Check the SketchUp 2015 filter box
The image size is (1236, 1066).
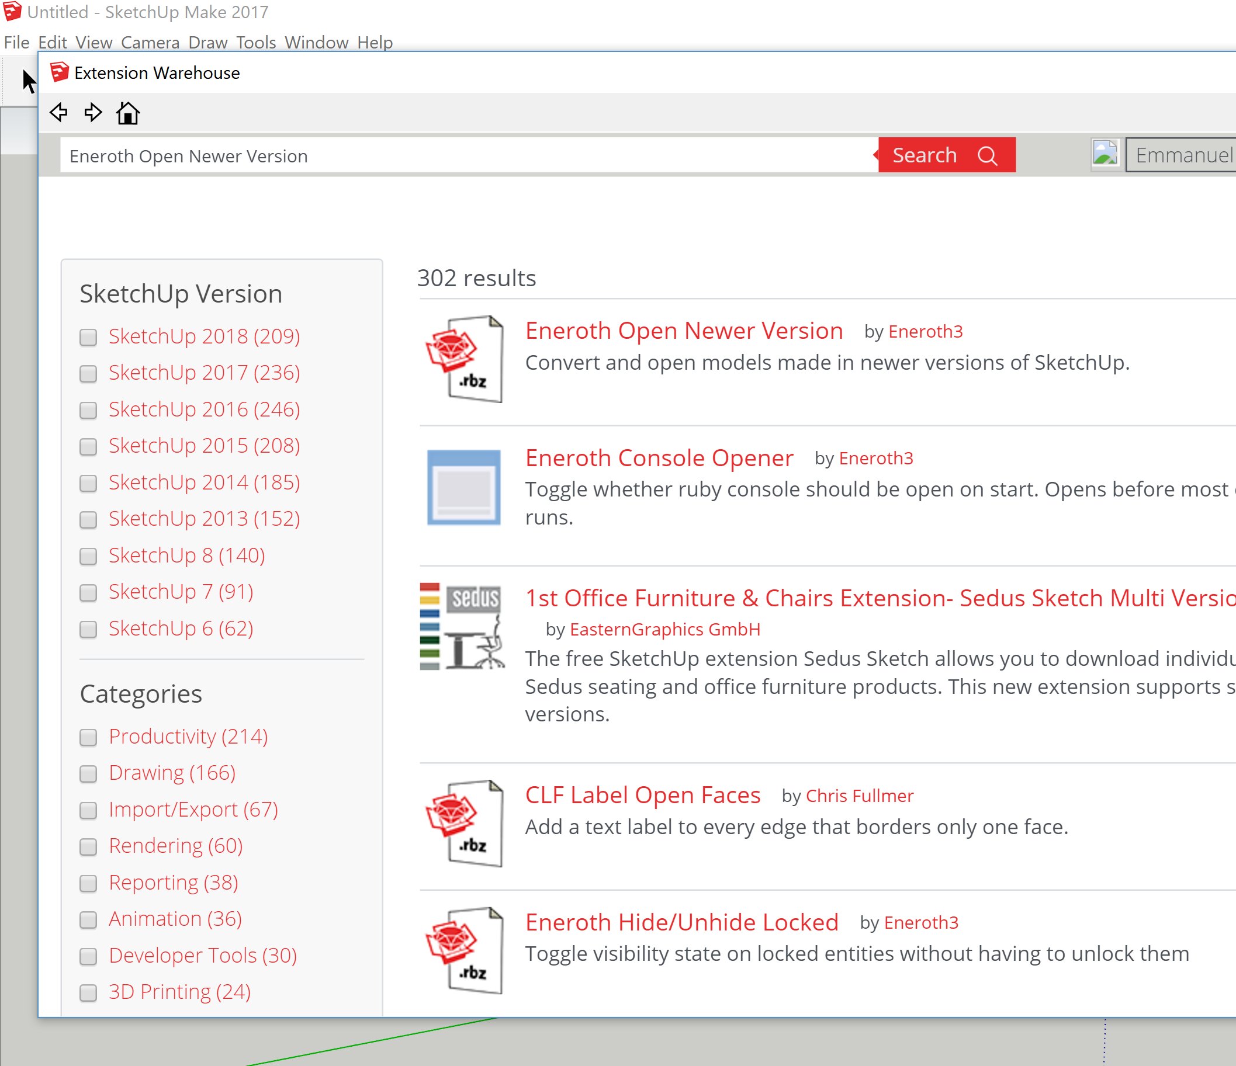[x=88, y=446]
